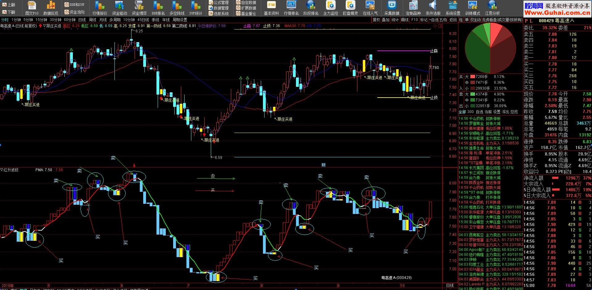Switch to 周线 weekly period

tap(93, 20)
